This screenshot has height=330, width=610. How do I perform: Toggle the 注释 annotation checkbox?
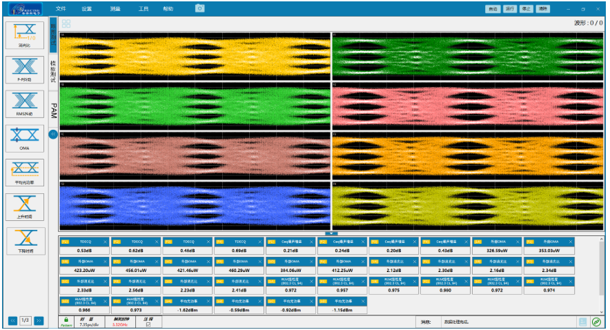(x=148, y=324)
